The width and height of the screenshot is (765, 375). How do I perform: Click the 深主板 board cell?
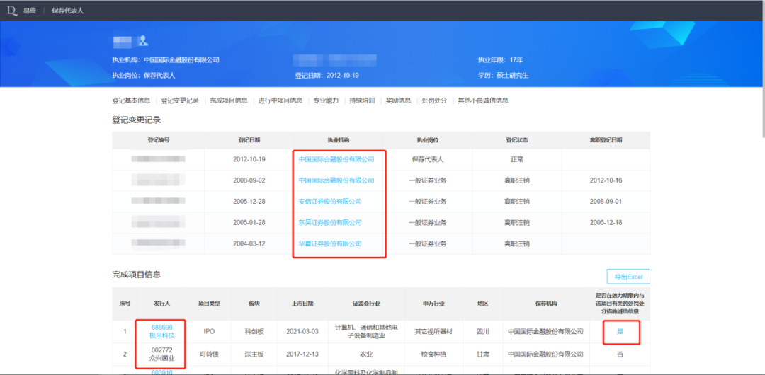(254, 354)
